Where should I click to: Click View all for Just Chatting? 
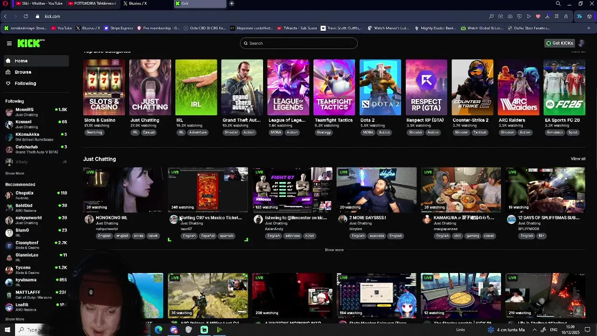pyautogui.click(x=578, y=159)
